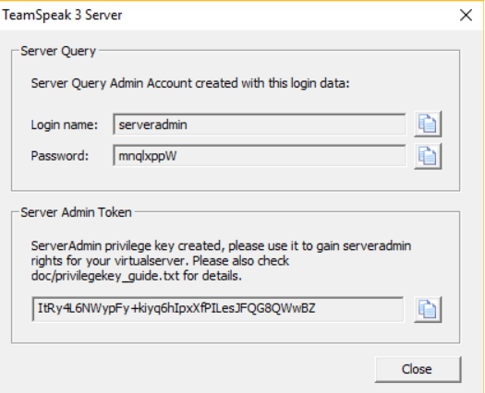Screen dimensions: 485x393
Task: Focus the Password text field
Action: tap(260, 156)
